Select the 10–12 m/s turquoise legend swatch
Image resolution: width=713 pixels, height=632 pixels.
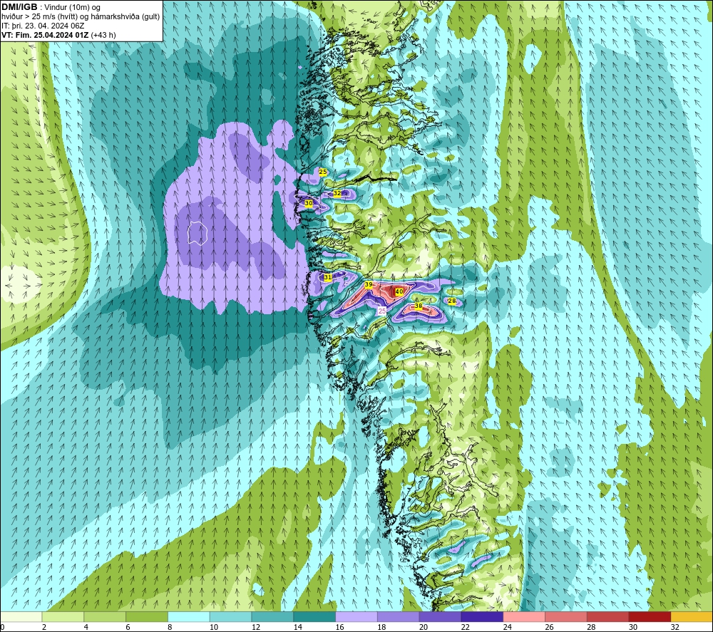click(230, 616)
